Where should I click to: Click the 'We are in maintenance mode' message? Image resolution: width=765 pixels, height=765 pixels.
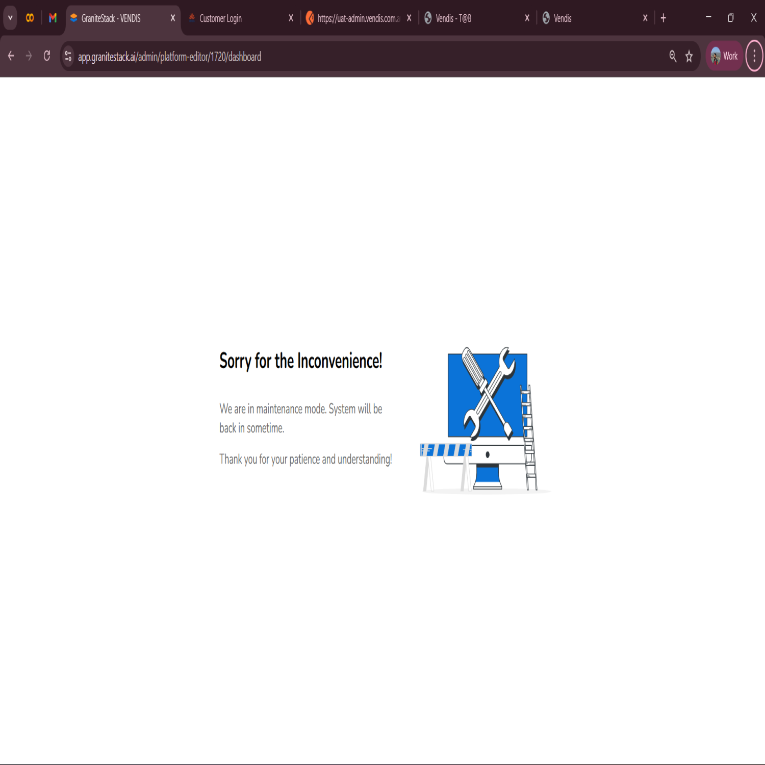(x=301, y=418)
